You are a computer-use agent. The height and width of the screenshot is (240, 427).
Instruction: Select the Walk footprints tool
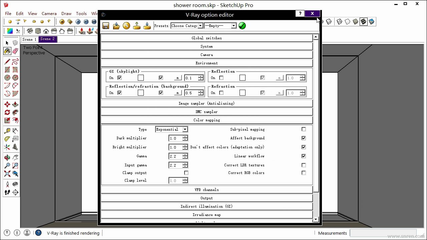7,192
